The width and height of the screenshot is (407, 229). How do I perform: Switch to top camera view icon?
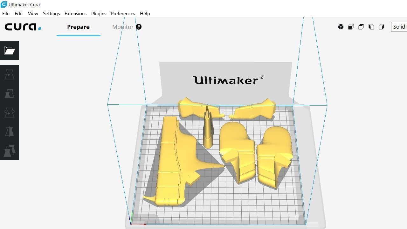(361, 27)
